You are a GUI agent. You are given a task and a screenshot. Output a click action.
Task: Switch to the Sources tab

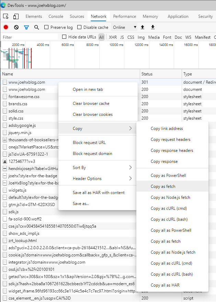pos(77,16)
